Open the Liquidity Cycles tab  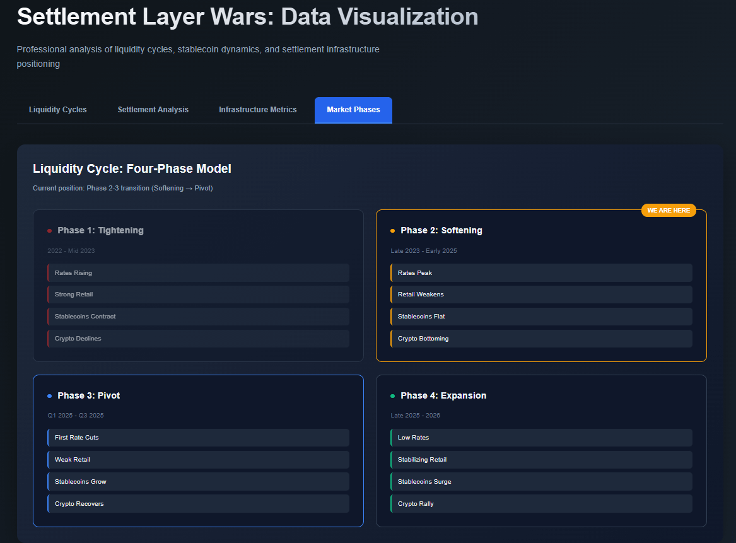[58, 110]
